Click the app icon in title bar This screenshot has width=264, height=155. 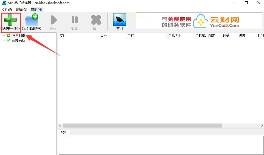tap(4, 3)
